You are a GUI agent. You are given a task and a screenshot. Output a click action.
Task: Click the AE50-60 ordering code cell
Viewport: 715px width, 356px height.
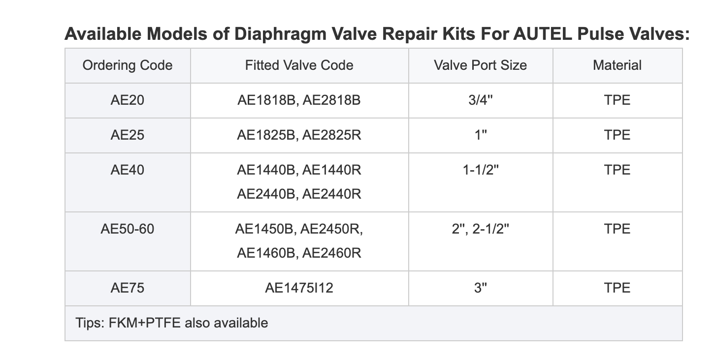(128, 241)
